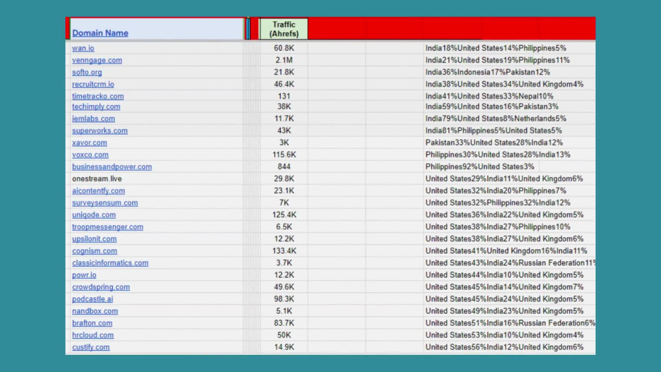
Task: Click the 14.9K traffic cell
Action: (x=284, y=347)
